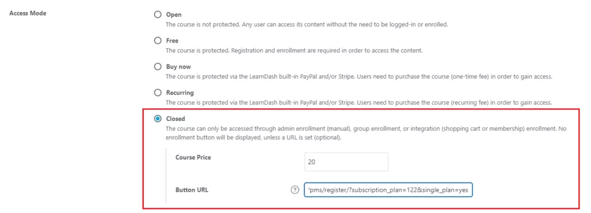Screen dimensions: 591x213
Task: Click the Recurring mode recurring fee description
Action: (x=359, y=102)
